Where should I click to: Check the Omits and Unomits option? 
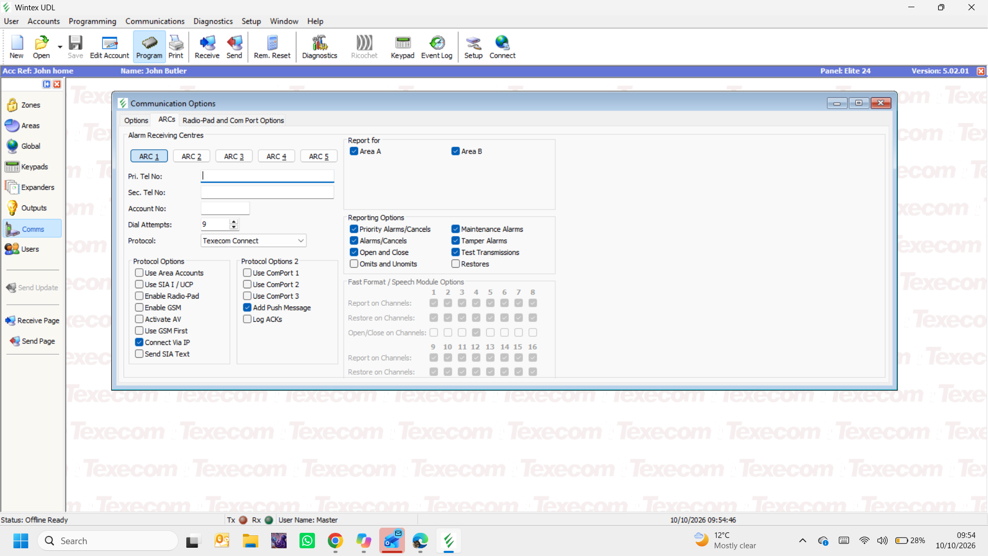pyautogui.click(x=354, y=264)
